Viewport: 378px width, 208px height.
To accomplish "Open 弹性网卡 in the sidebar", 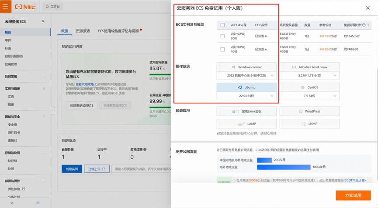I will coord(14,133).
